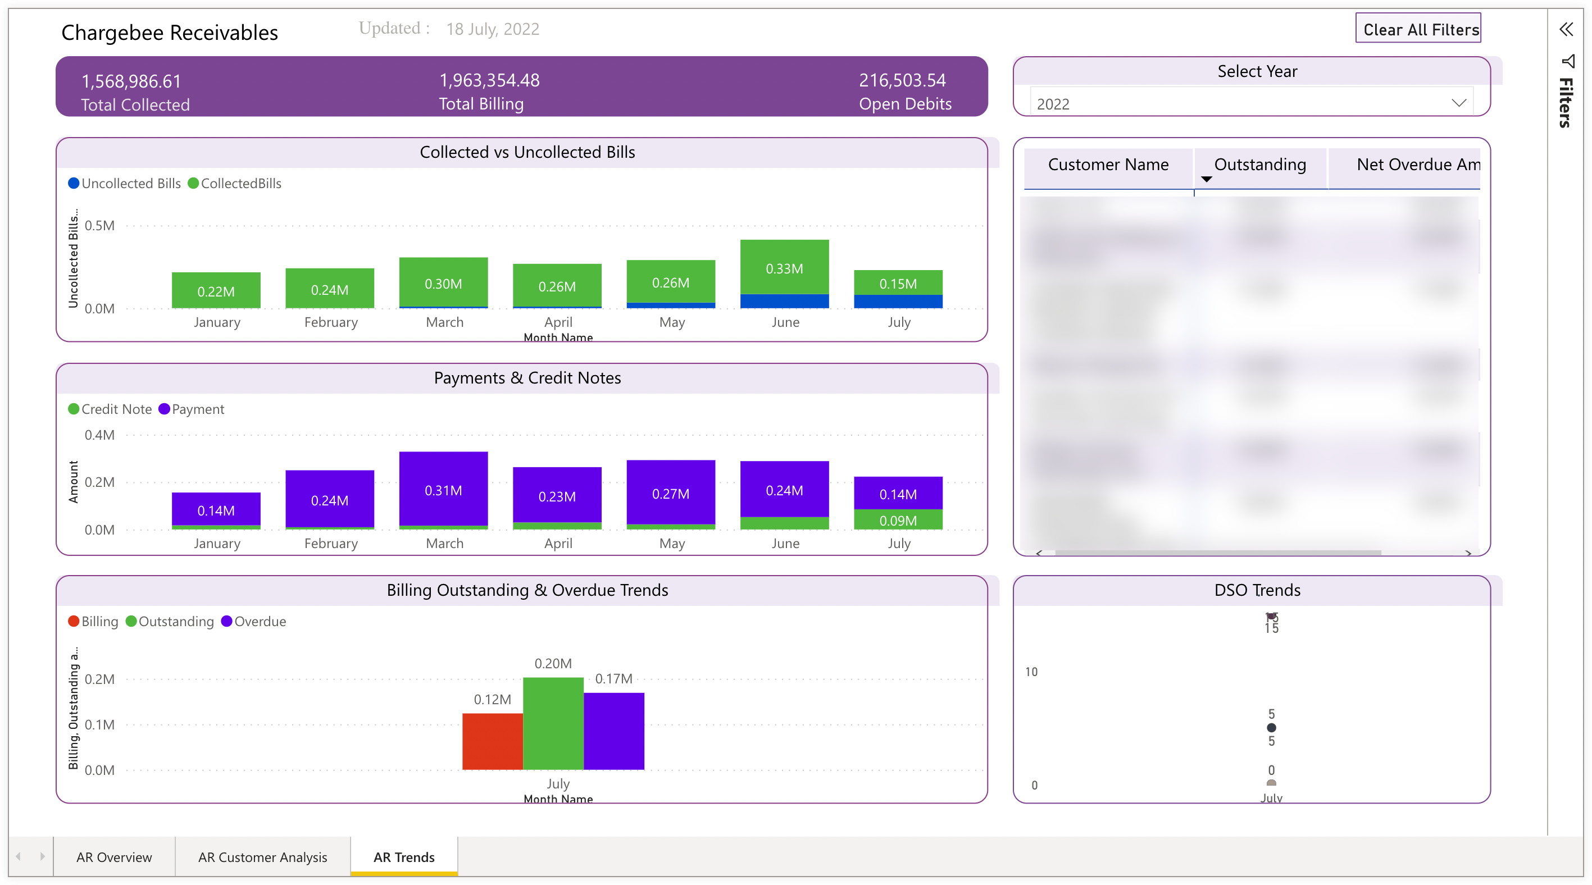This screenshot has width=1592, height=885.
Task: Select July collected bills bar 0.15M
Action: tap(898, 282)
